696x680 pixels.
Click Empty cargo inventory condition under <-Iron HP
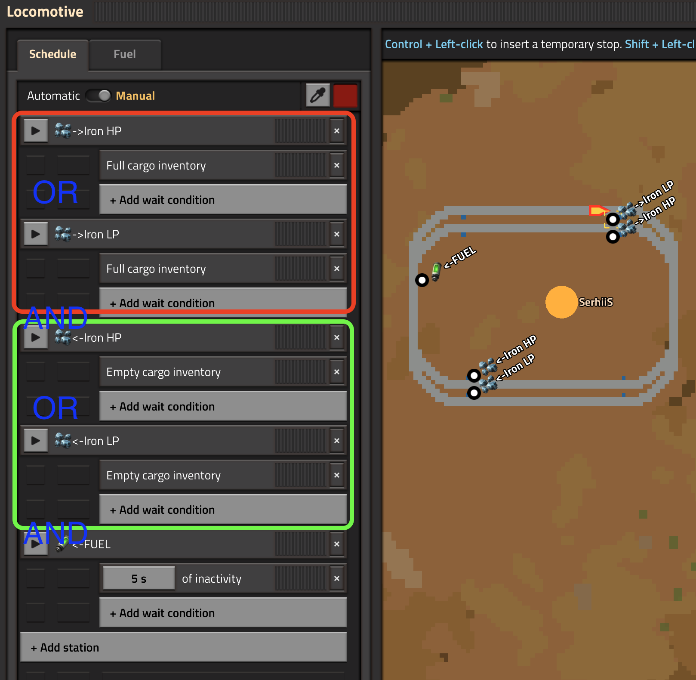pyautogui.click(x=223, y=372)
